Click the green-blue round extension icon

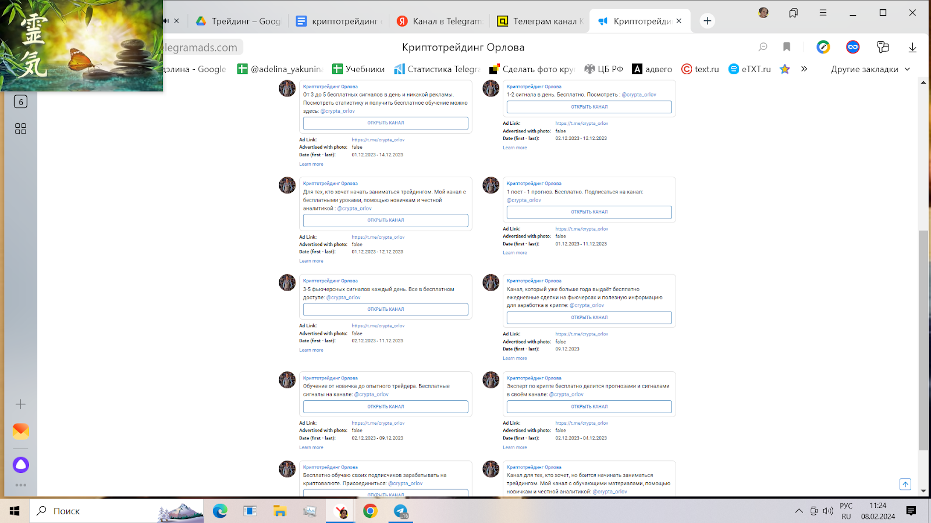(x=823, y=47)
